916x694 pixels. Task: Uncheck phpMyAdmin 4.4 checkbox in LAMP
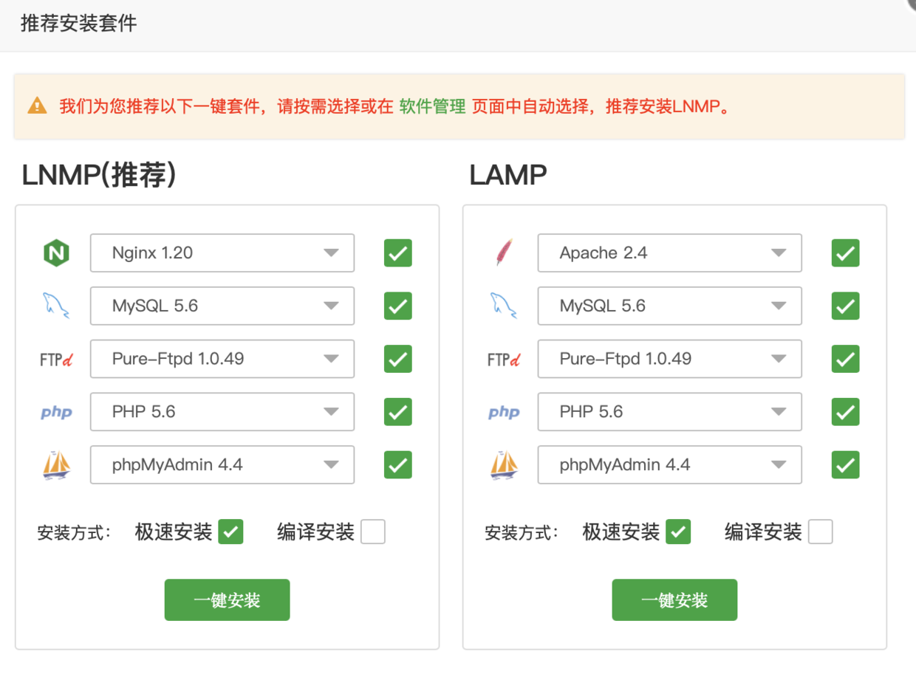(x=845, y=465)
